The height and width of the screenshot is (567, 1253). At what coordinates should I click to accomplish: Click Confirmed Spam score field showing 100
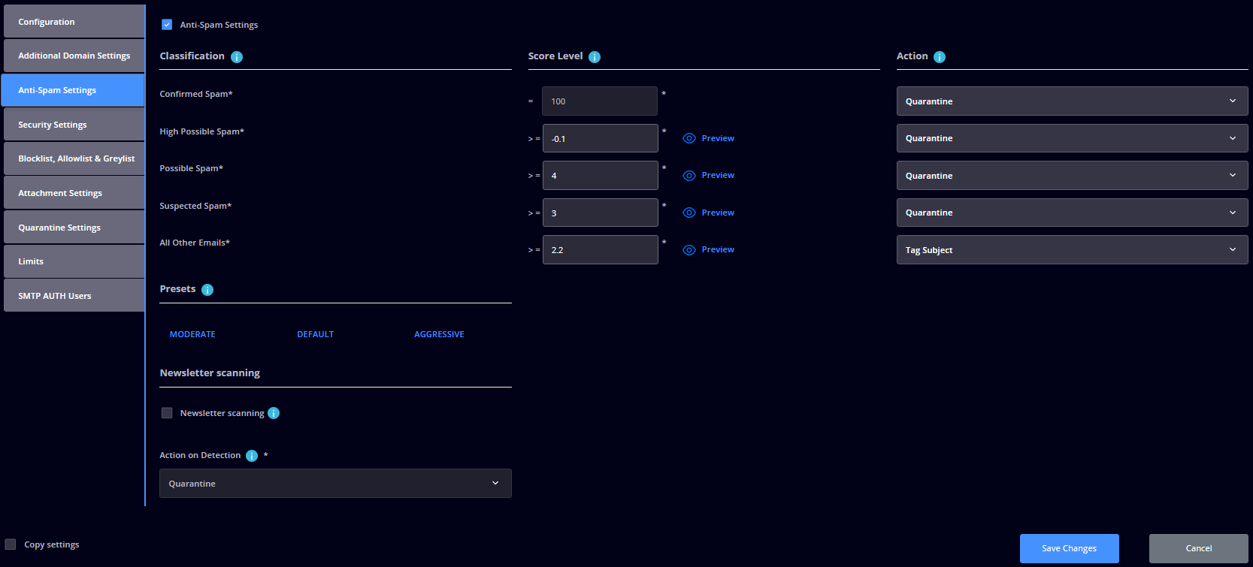tap(600, 101)
